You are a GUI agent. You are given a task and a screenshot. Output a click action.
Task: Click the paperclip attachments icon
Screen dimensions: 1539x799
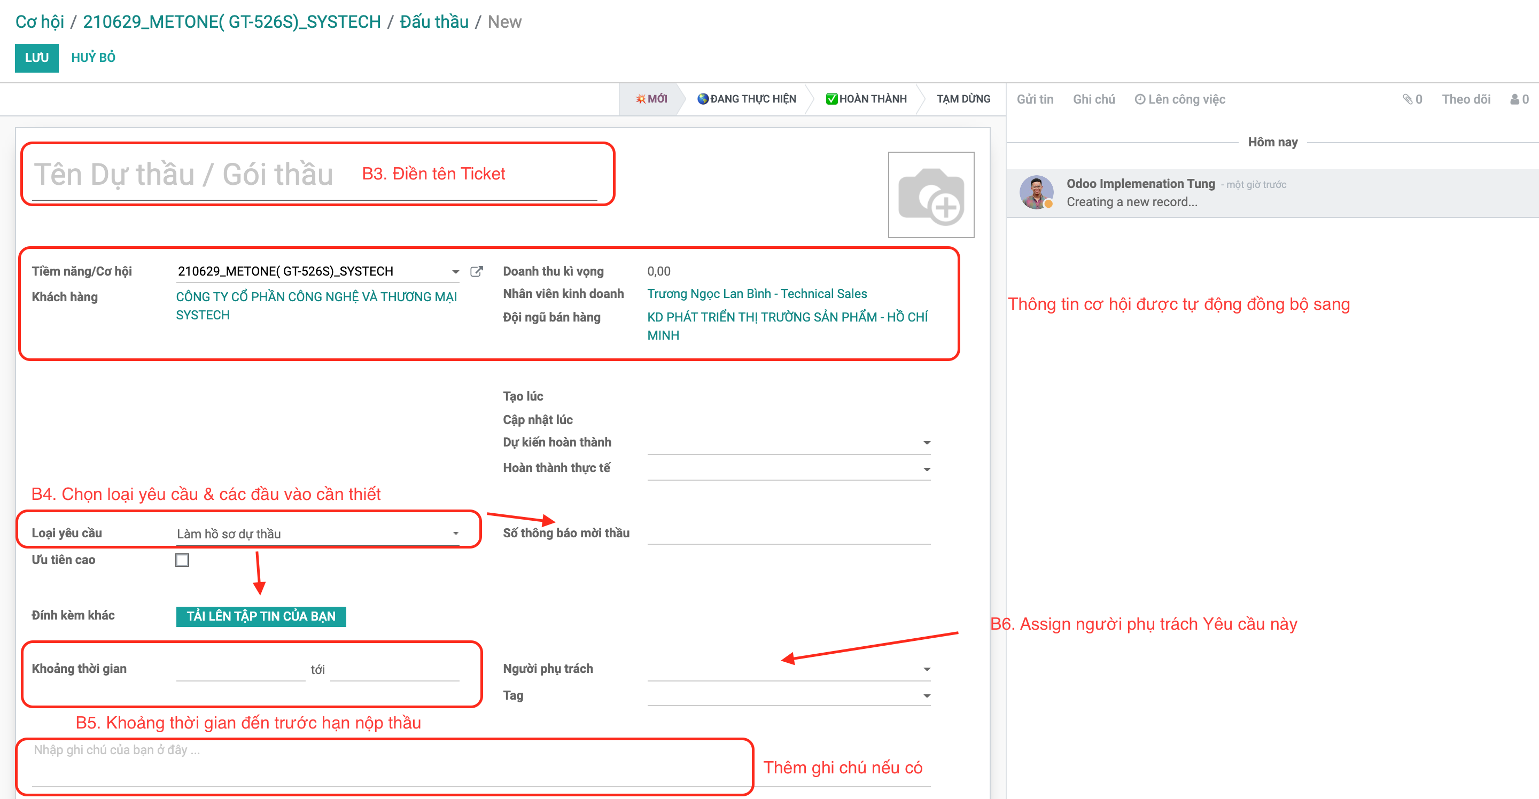coord(1408,99)
